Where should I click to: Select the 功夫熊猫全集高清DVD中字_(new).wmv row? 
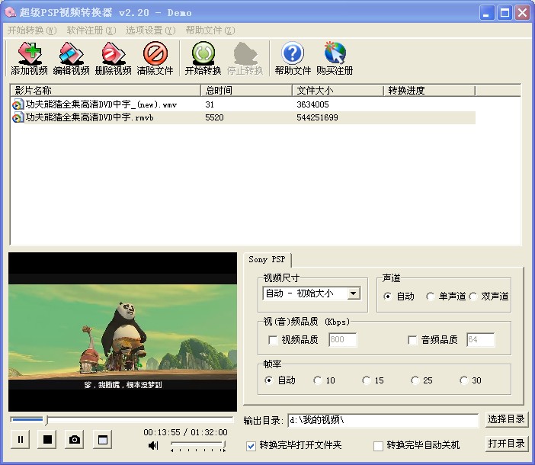(243, 104)
